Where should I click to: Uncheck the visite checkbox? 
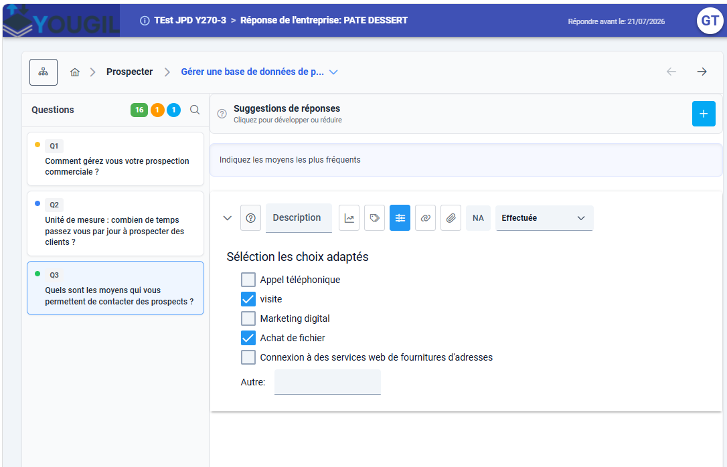[x=248, y=299]
